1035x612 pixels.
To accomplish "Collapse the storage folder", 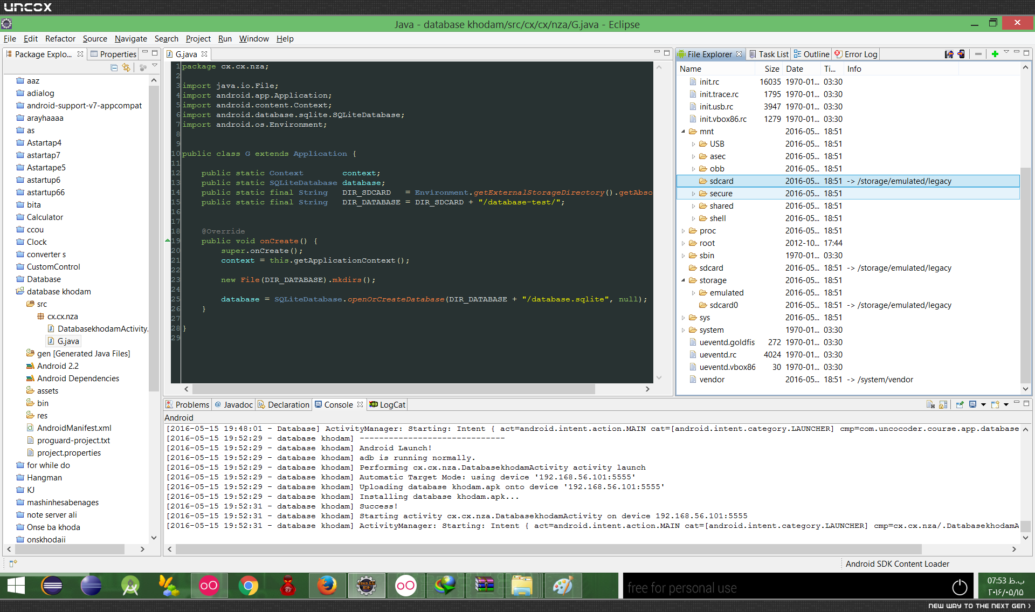I will (683, 280).
